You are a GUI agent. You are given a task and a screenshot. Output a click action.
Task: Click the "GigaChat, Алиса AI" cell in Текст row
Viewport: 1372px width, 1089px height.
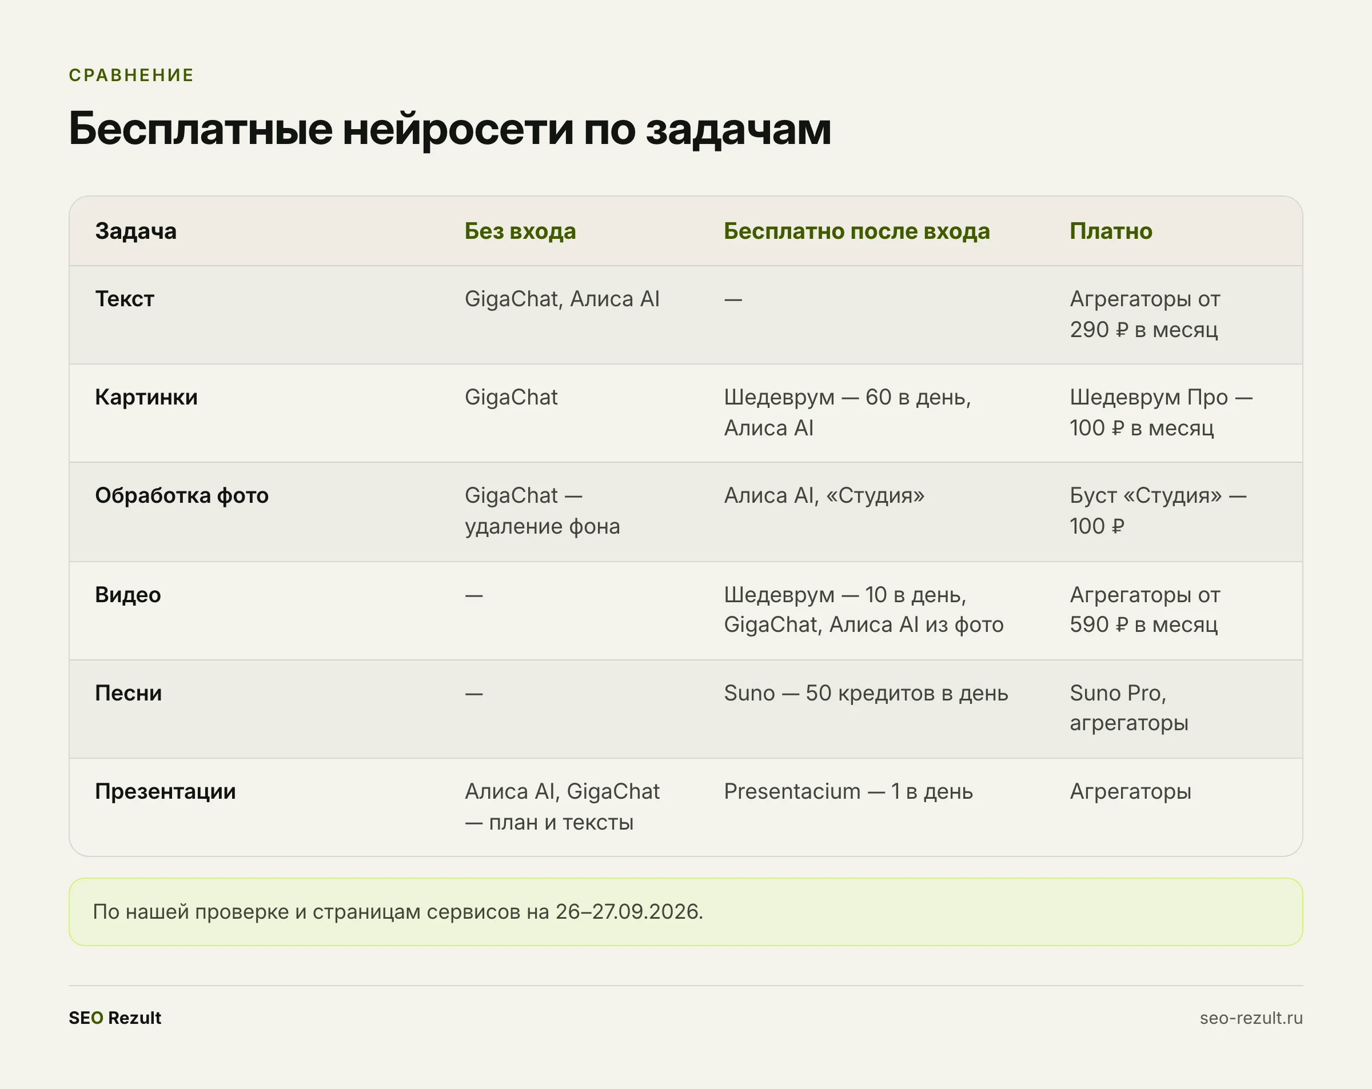pyautogui.click(x=562, y=299)
